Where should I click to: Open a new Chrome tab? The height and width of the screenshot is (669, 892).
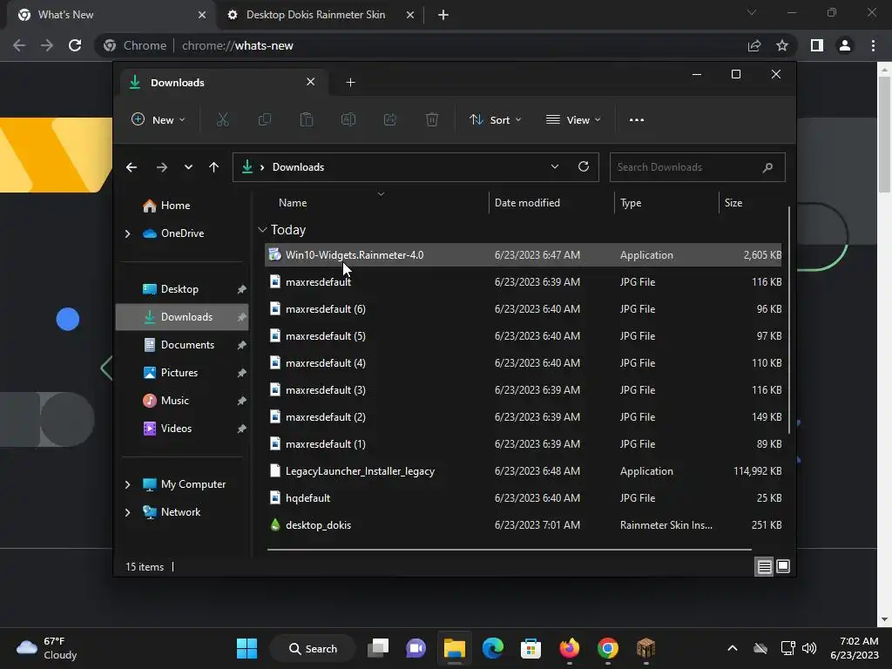click(443, 15)
